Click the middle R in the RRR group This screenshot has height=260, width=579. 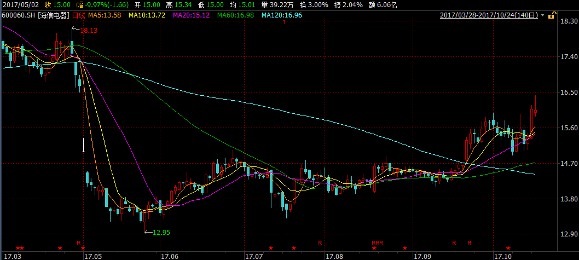(378, 242)
